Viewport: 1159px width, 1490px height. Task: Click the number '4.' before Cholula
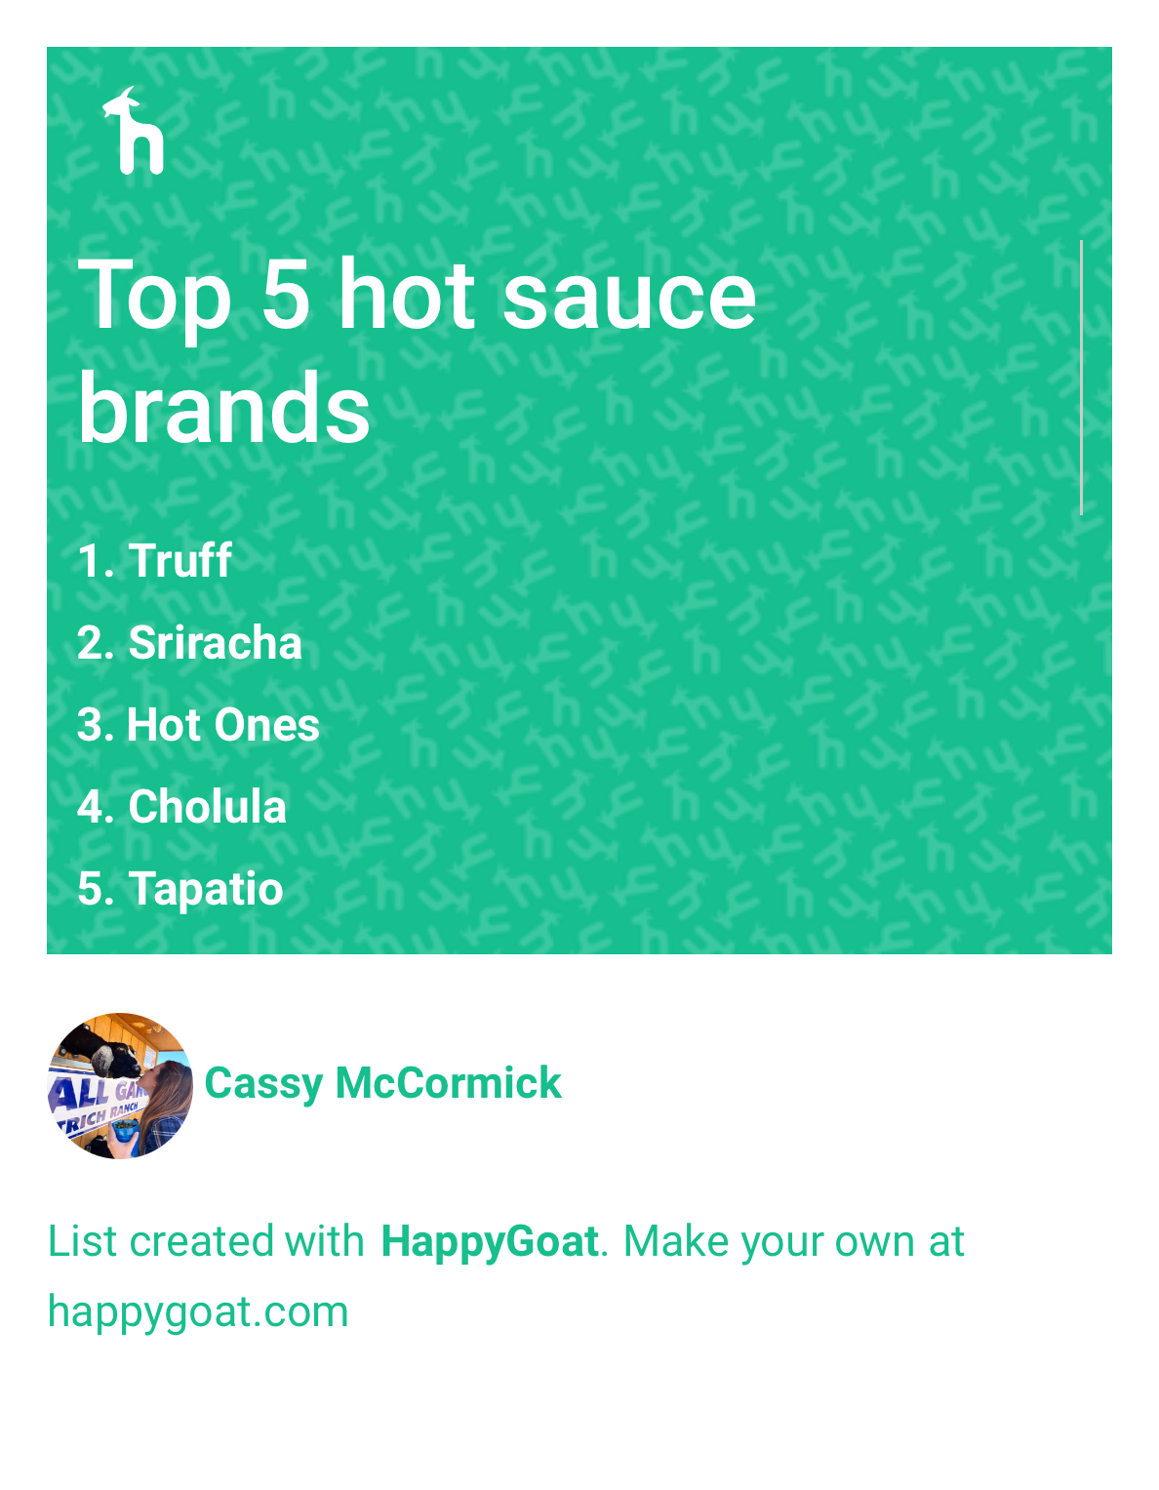[x=95, y=807]
